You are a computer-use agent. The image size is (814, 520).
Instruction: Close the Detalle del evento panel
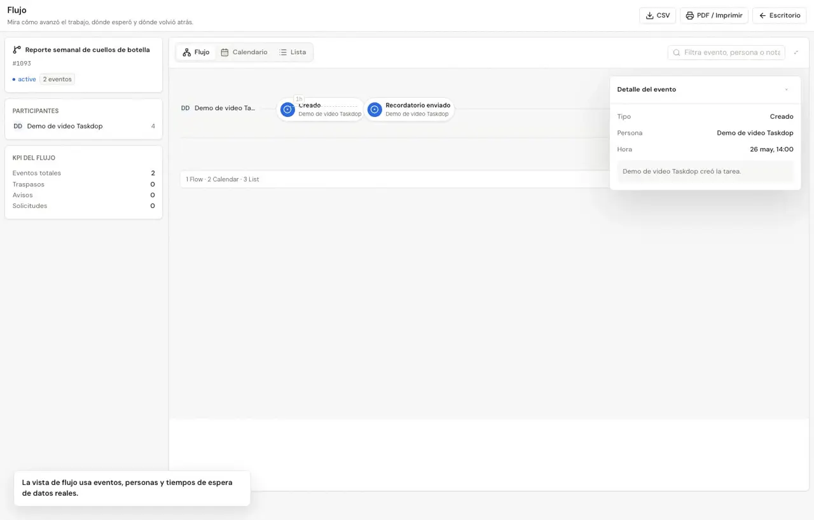coord(787,90)
